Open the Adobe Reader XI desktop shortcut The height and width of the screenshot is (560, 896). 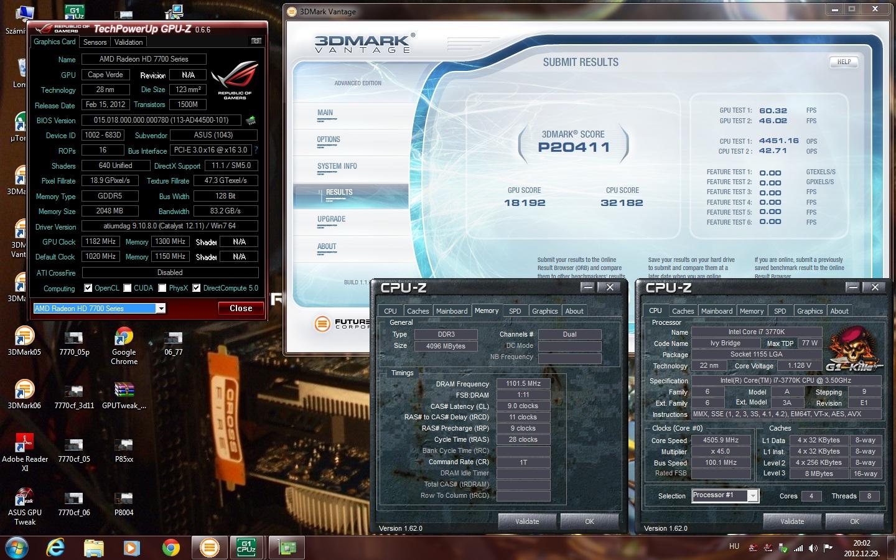click(x=24, y=452)
